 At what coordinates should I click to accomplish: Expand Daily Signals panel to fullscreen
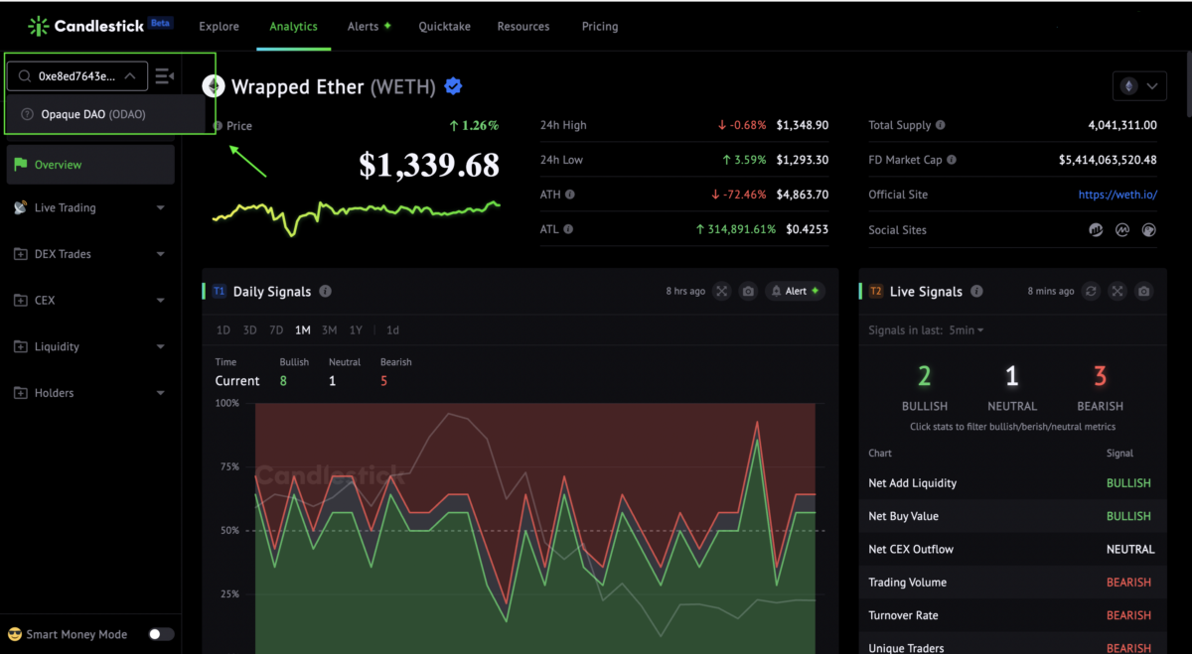pyautogui.click(x=722, y=291)
